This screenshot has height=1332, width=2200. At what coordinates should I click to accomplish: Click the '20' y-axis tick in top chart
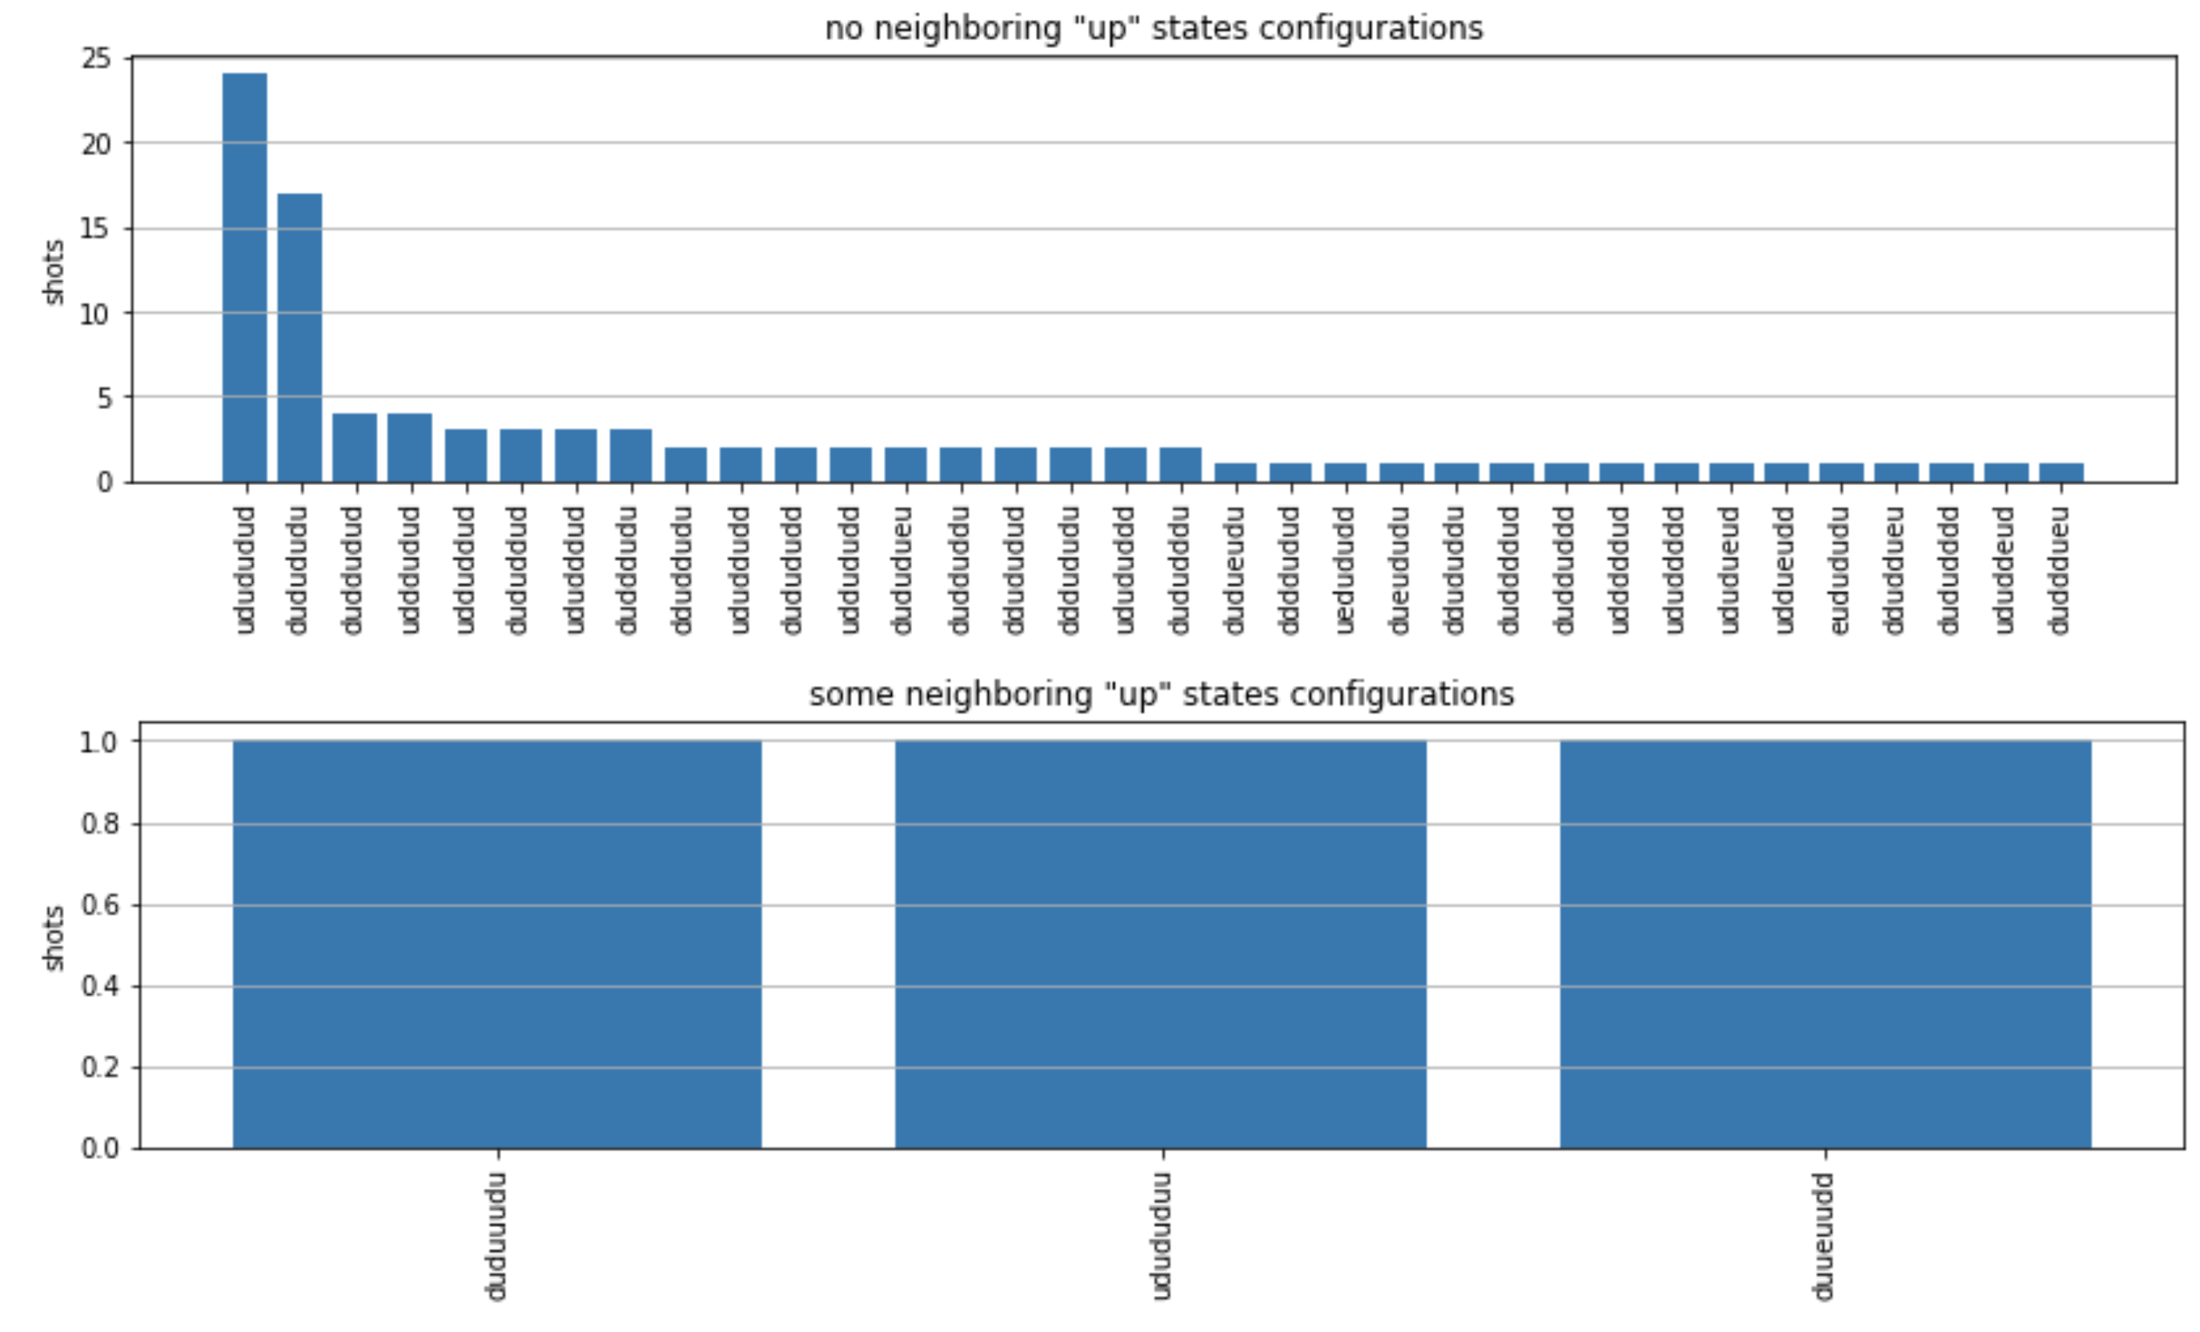pos(96,144)
